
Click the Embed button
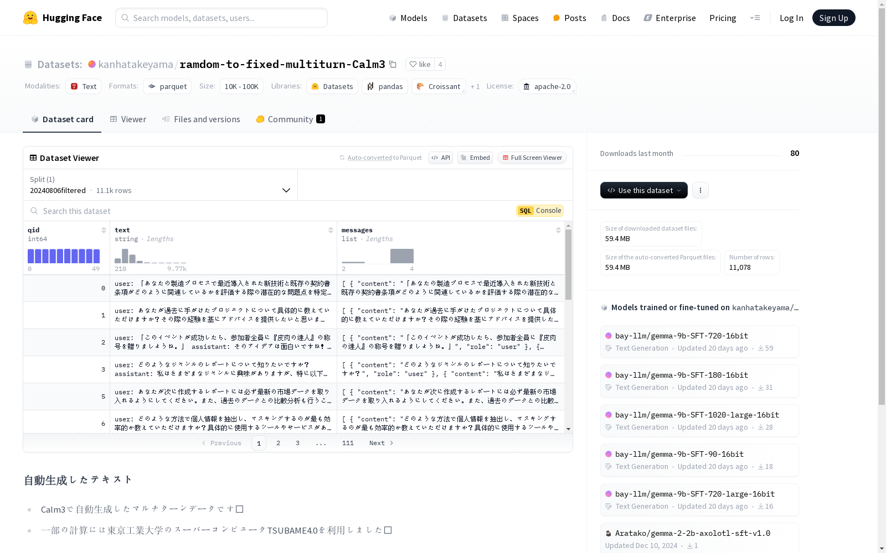click(475, 158)
